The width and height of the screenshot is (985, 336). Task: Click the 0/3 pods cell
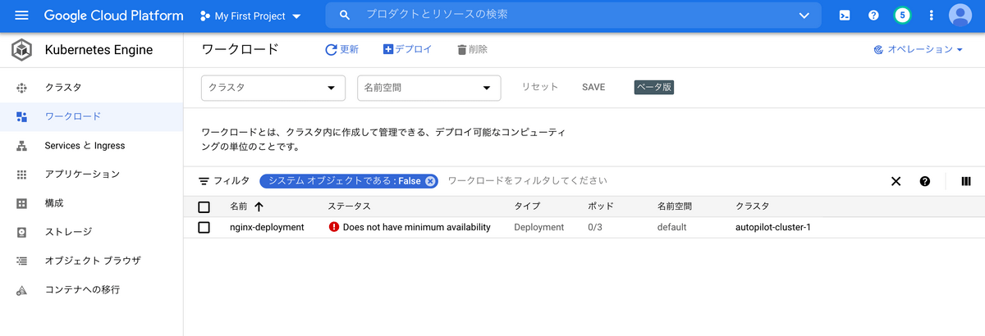595,227
